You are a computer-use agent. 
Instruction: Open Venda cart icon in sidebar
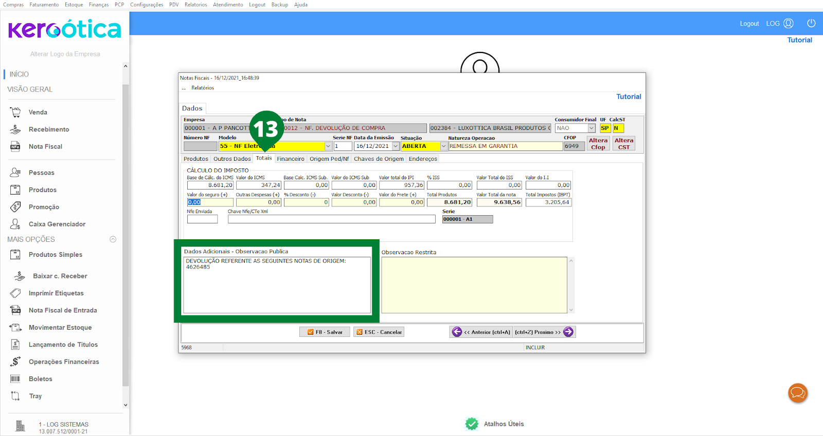pos(15,112)
